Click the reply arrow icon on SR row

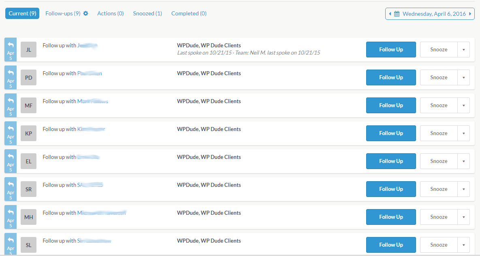(11, 184)
